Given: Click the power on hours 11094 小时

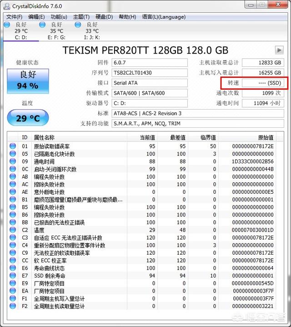Looking at the screenshot, I should point(263,103).
